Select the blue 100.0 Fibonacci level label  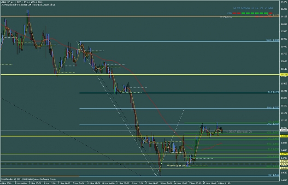[273, 40]
